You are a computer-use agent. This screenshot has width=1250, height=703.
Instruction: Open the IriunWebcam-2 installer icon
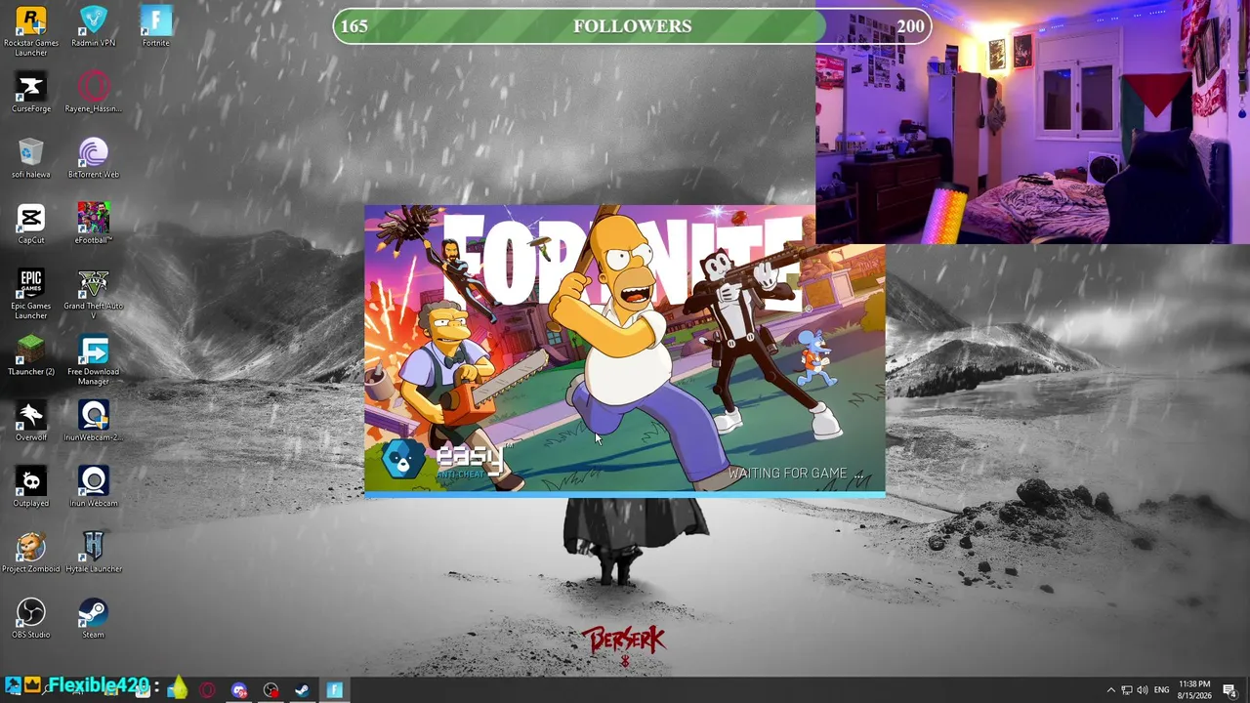click(x=94, y=421)
